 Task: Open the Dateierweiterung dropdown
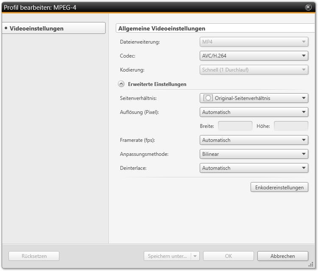tap(254, 42)
